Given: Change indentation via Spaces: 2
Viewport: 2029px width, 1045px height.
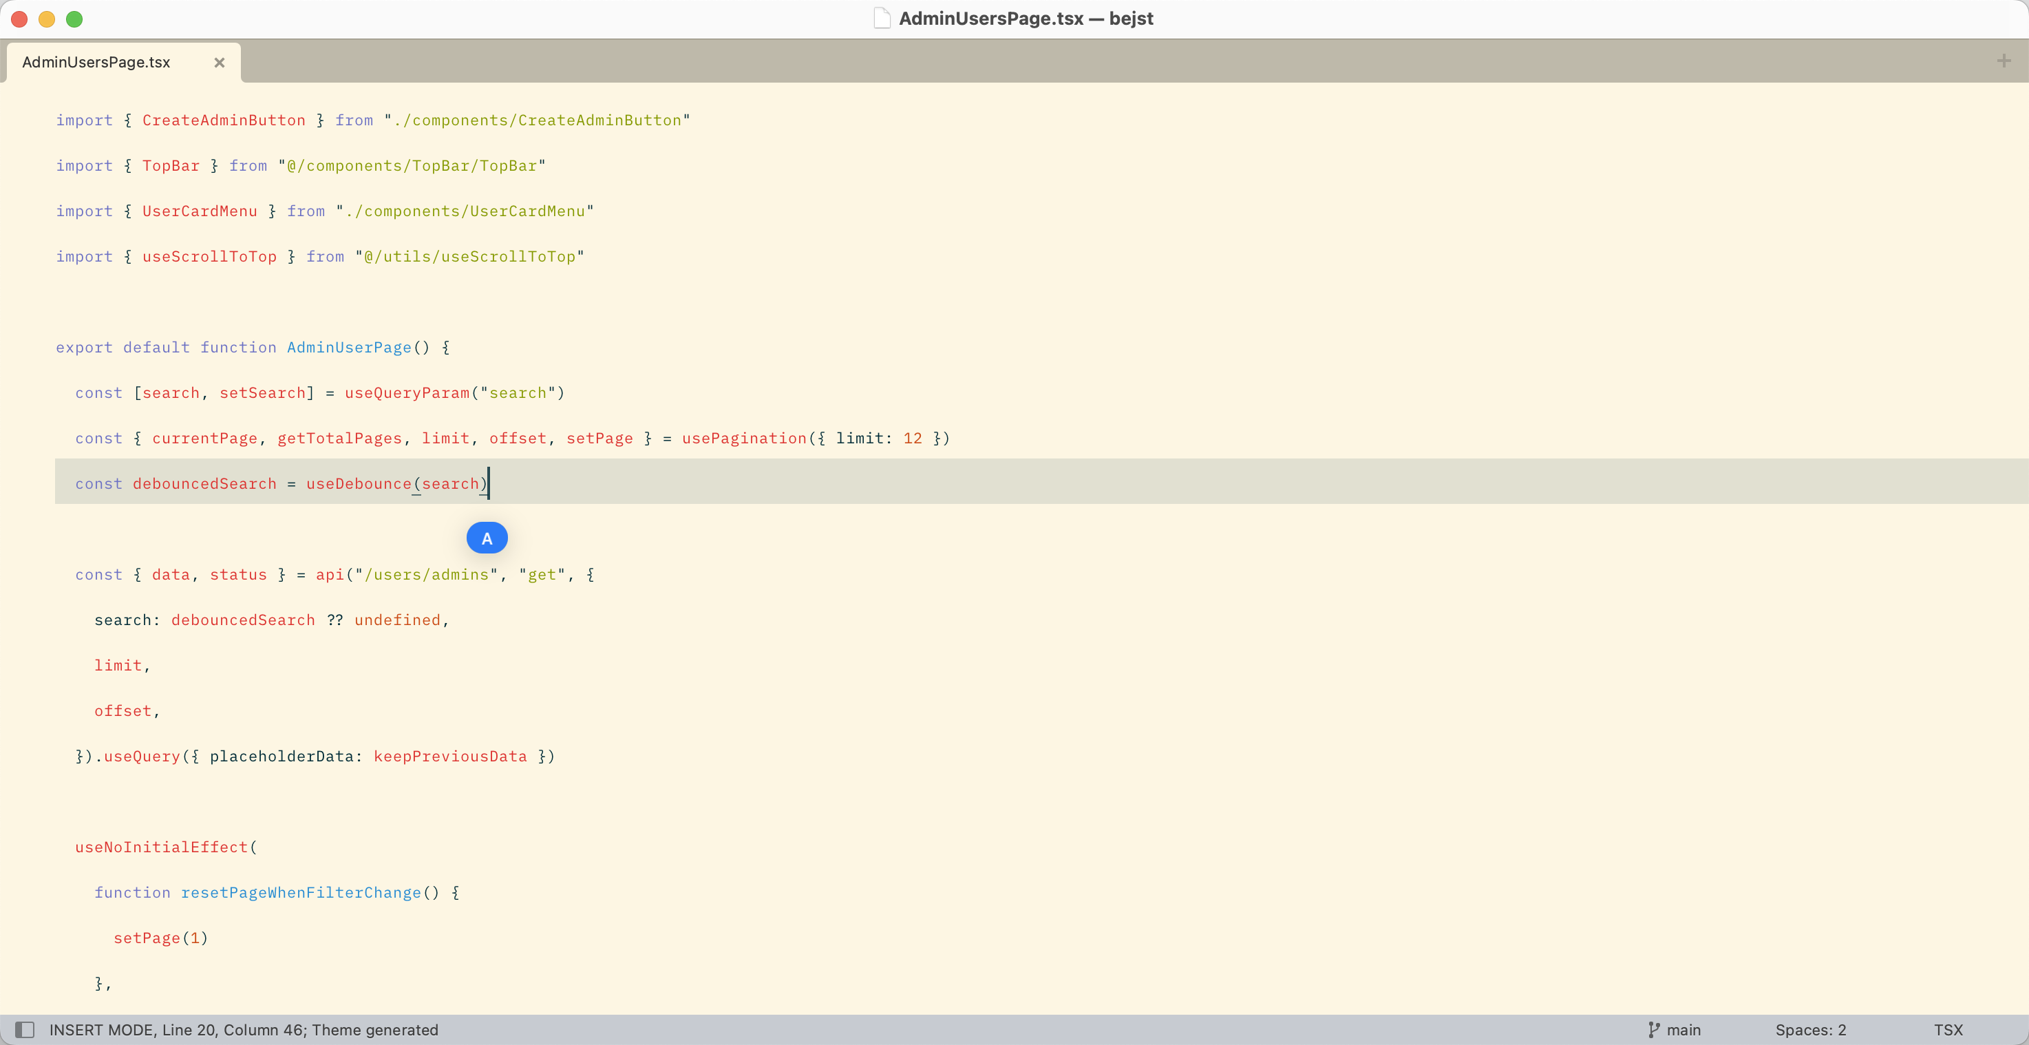Looking at the screenshot, I should coord(1810,1029).
